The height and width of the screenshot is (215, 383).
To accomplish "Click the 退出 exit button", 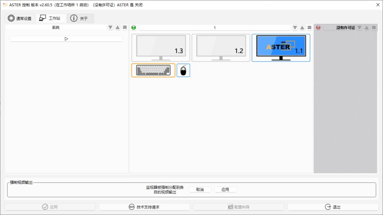I will pyautogui.click(x=333, y=207).
